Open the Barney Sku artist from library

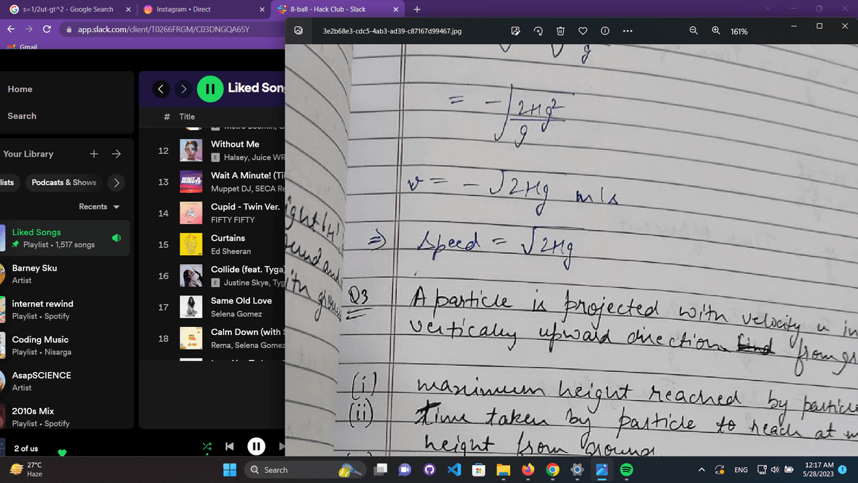34,273
